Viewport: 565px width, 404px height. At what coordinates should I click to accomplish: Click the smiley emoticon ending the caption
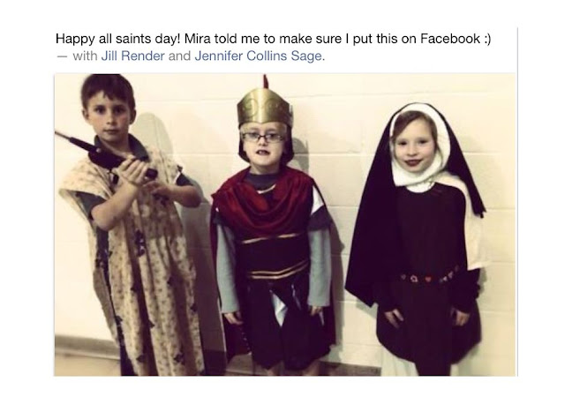pyautogui.click(x=487, y=39)
